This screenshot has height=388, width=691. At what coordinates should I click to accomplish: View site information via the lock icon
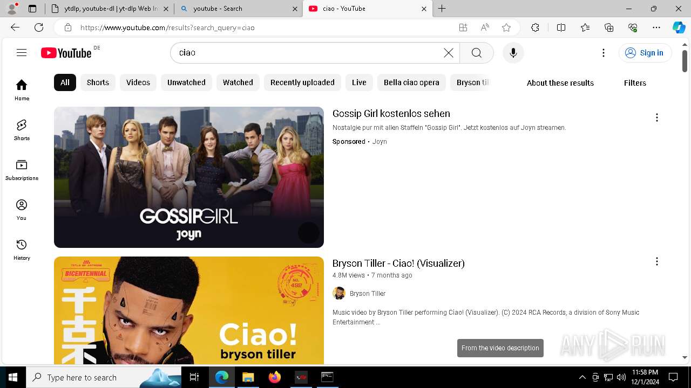68,27
